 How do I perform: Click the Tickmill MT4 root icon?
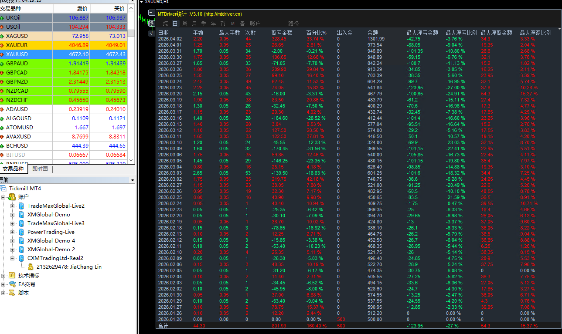(x=3, y=189)
